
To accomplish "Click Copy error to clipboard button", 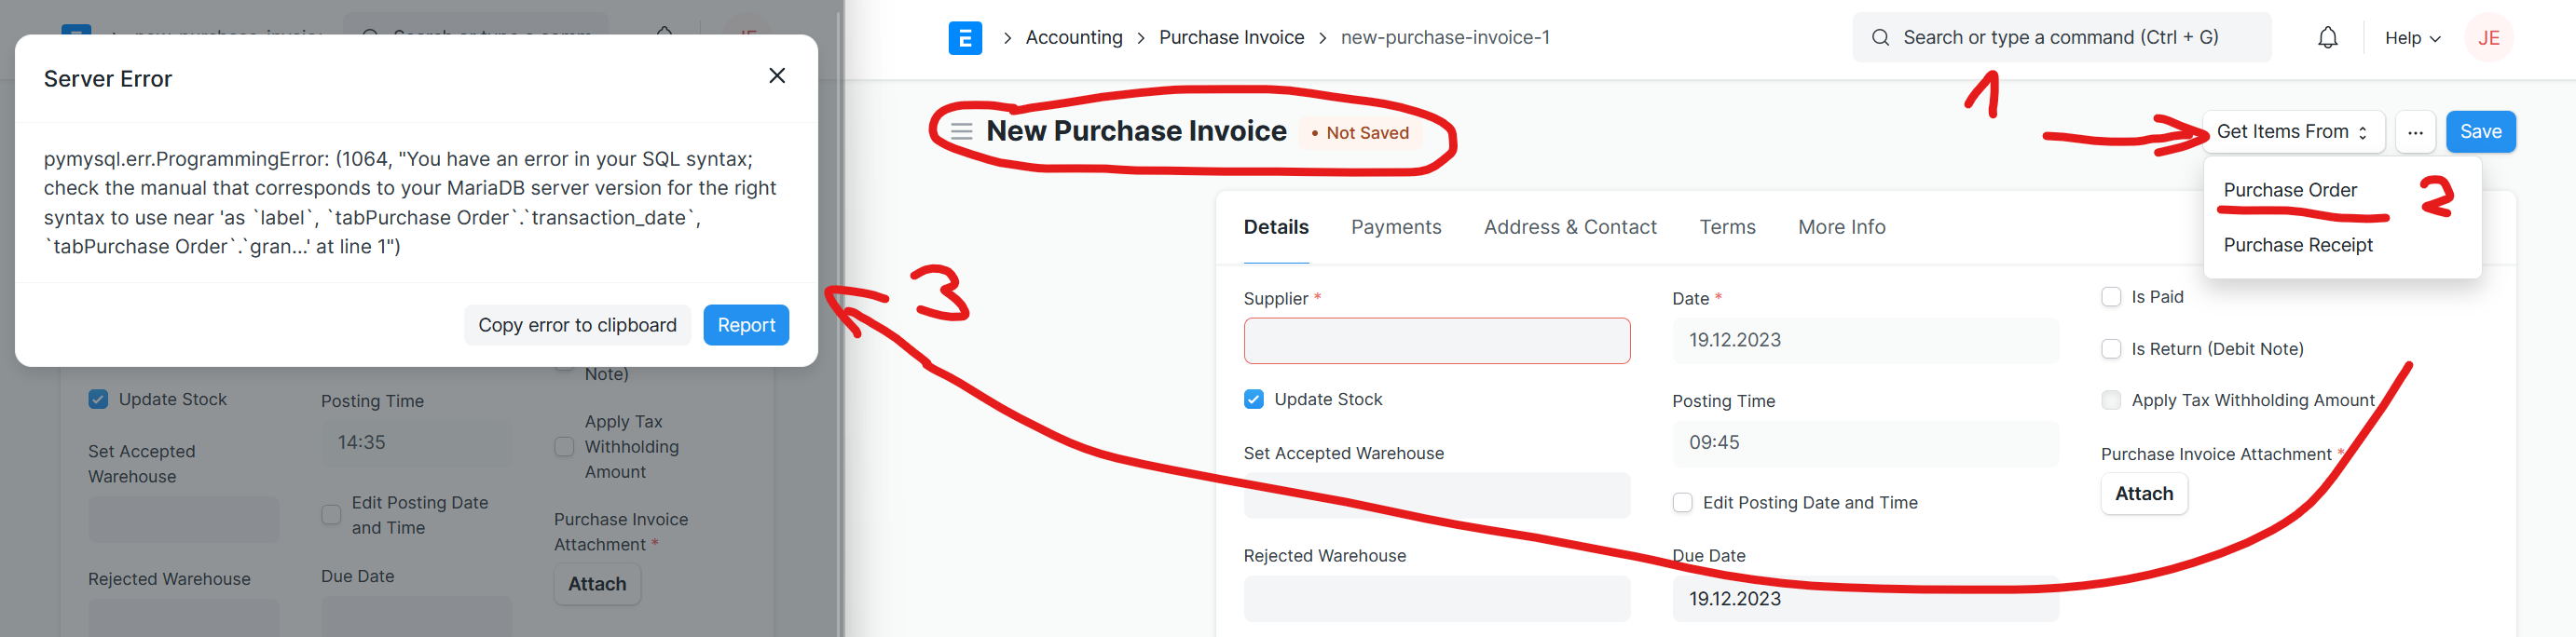I will tap(577, 325).
